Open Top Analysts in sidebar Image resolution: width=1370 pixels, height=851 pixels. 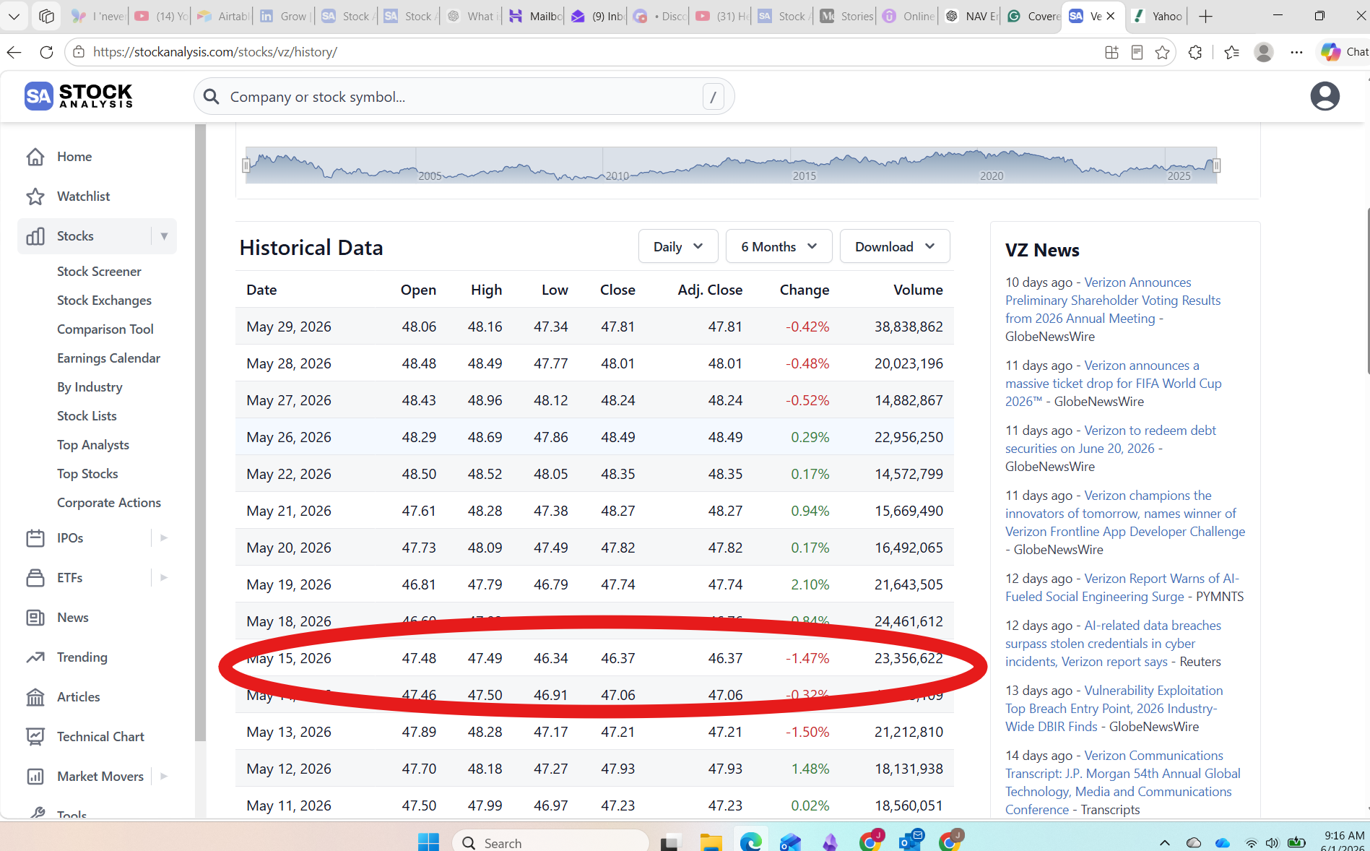pyautogui.click(x=93, y=445)
